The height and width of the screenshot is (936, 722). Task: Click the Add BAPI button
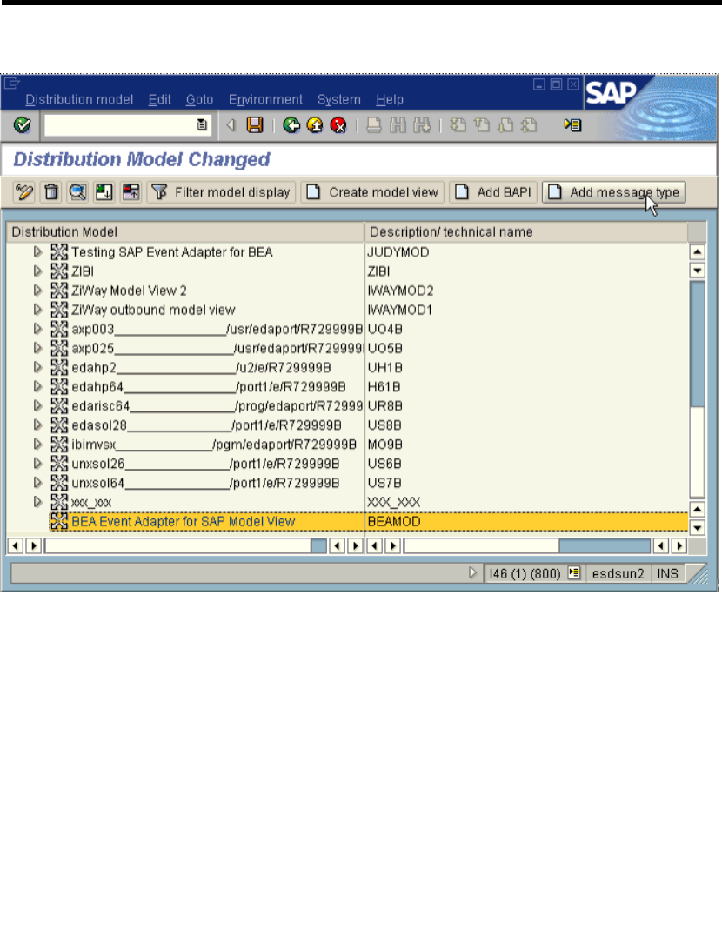493,192
